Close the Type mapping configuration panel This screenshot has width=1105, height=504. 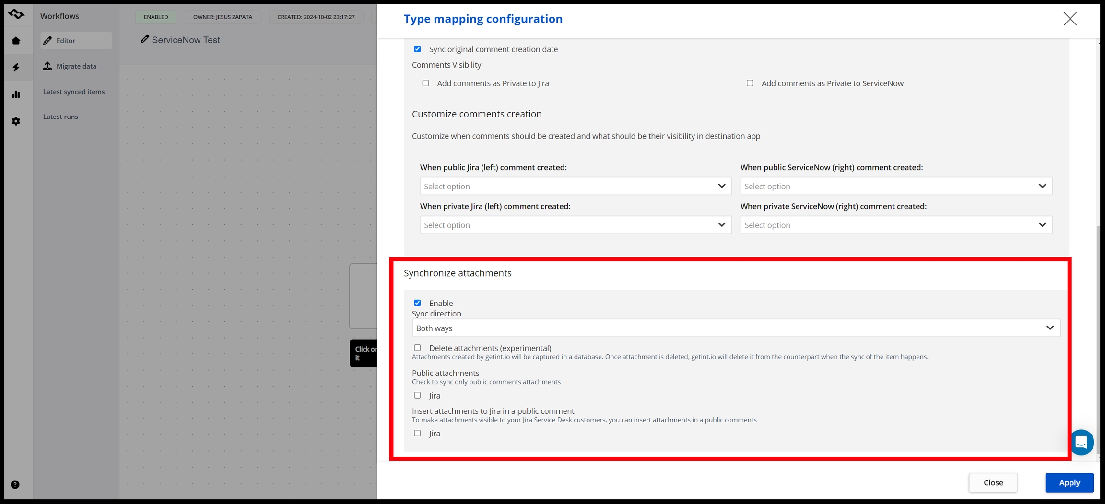(1070, 19)
